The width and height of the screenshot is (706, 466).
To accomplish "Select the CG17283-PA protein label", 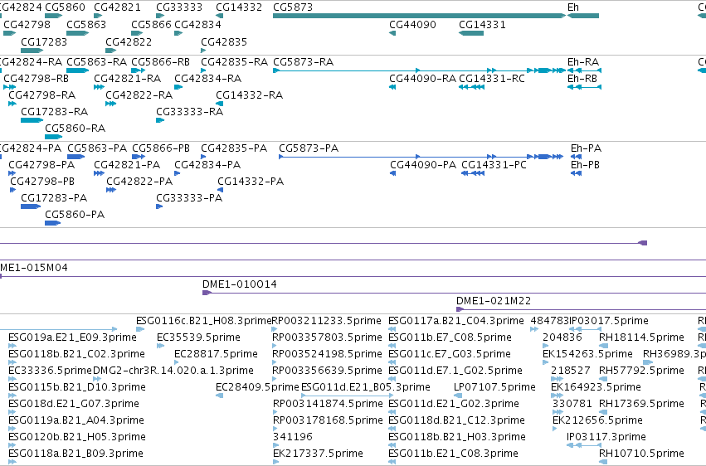I will coord(54,198).
